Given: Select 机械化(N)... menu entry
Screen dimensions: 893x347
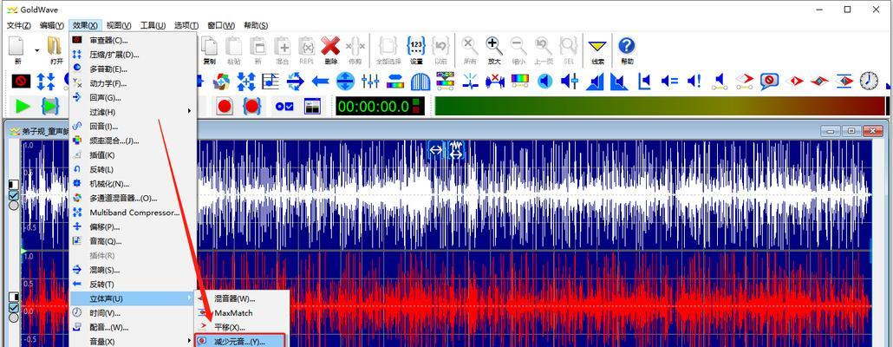Looking at the screenshot, I should (x=134, y=184).
